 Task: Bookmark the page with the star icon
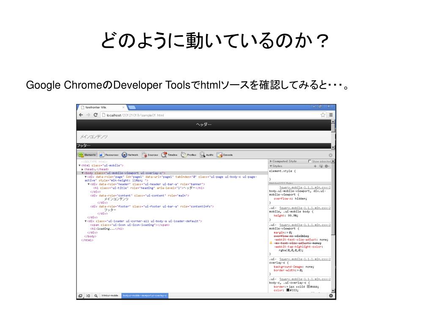pos(323,115)
